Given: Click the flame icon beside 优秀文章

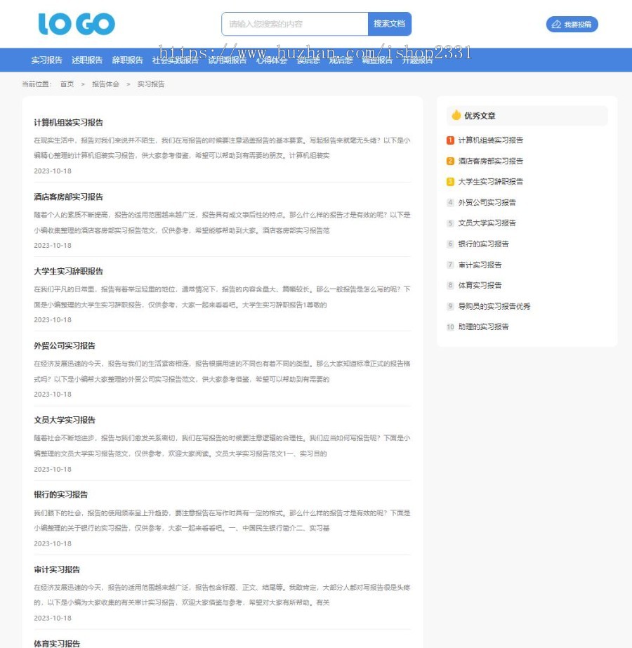Looking at the screenshot, I should tap(456, 115).
